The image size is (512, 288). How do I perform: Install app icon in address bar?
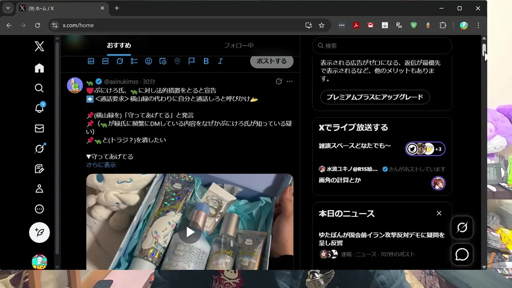pyautogui.click(x=308, y=25)
